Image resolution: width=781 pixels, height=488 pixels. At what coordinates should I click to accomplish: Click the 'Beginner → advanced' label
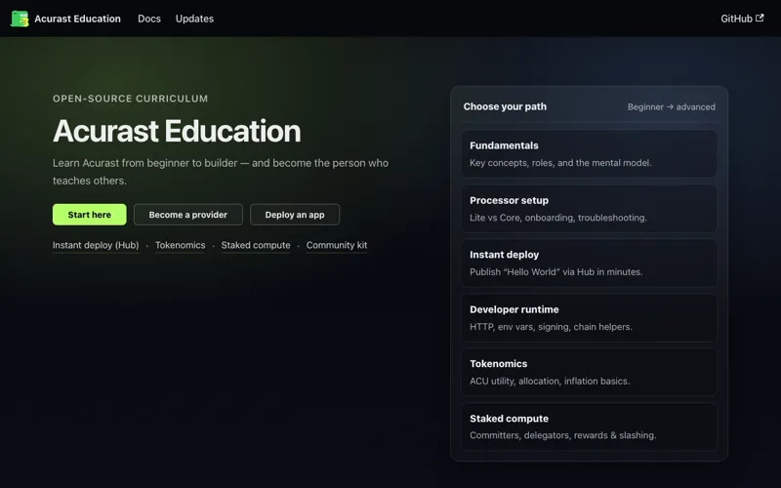coord(671,107)
